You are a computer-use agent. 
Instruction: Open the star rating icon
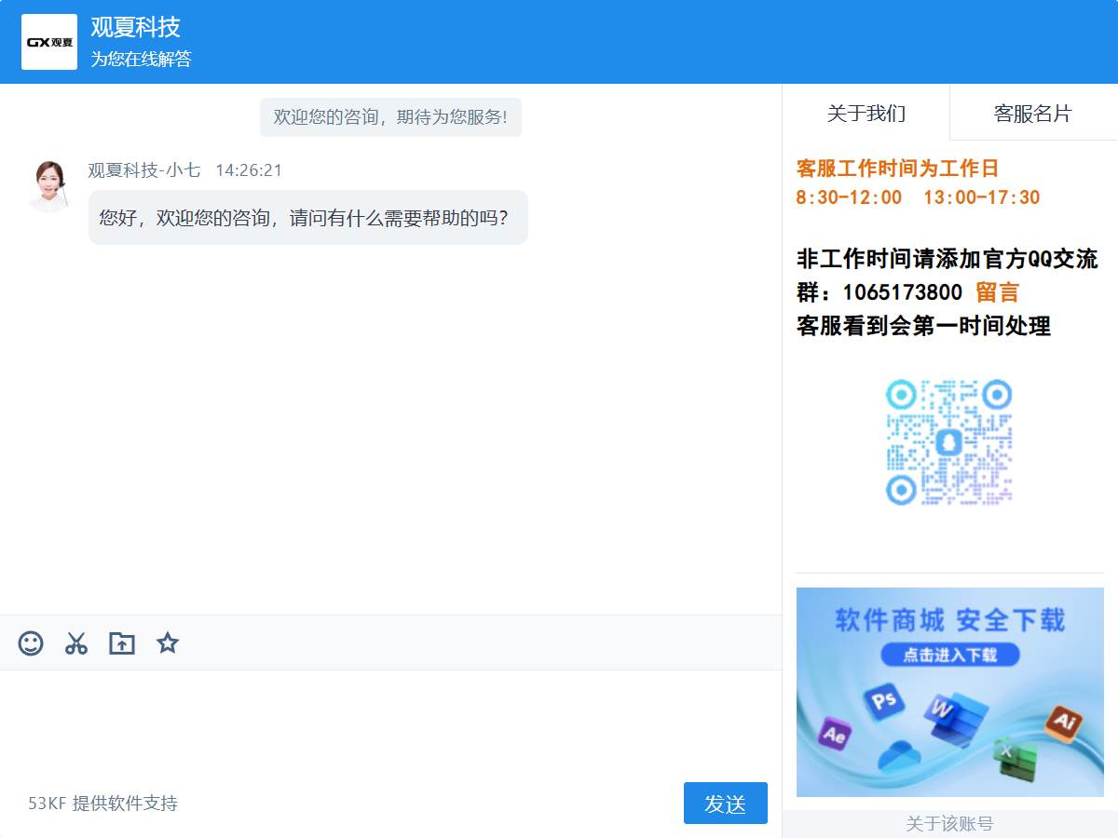coord(168,643)
